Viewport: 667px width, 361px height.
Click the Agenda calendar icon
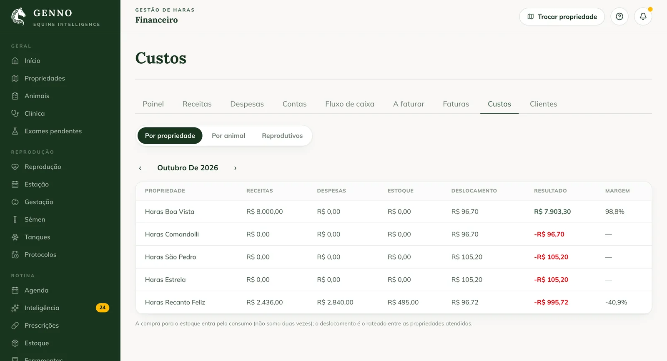(15, 290)
